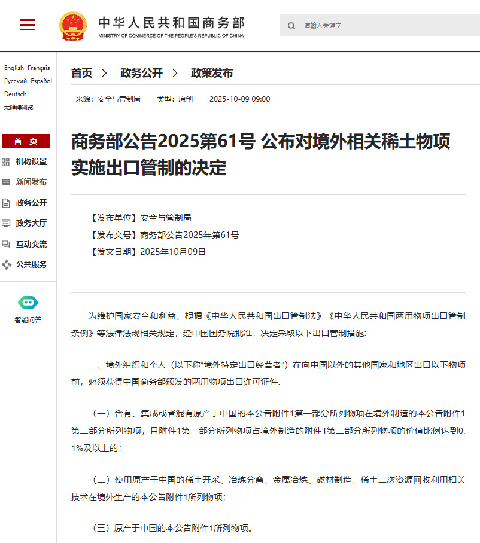Click the English subtitle MINISTRY OF COMMERCE
This screenshot has width=480, height=543.
click(171, 36)
